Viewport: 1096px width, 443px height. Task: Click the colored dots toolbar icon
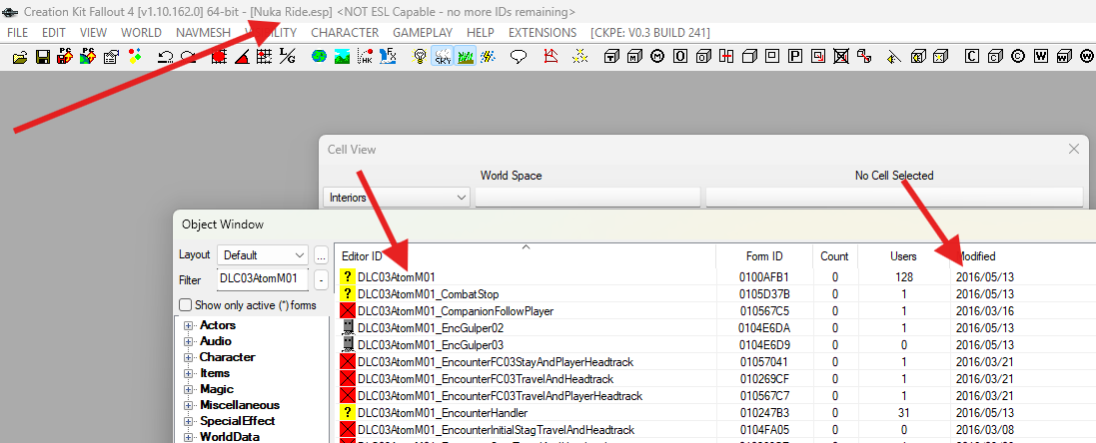click(133, 57)
